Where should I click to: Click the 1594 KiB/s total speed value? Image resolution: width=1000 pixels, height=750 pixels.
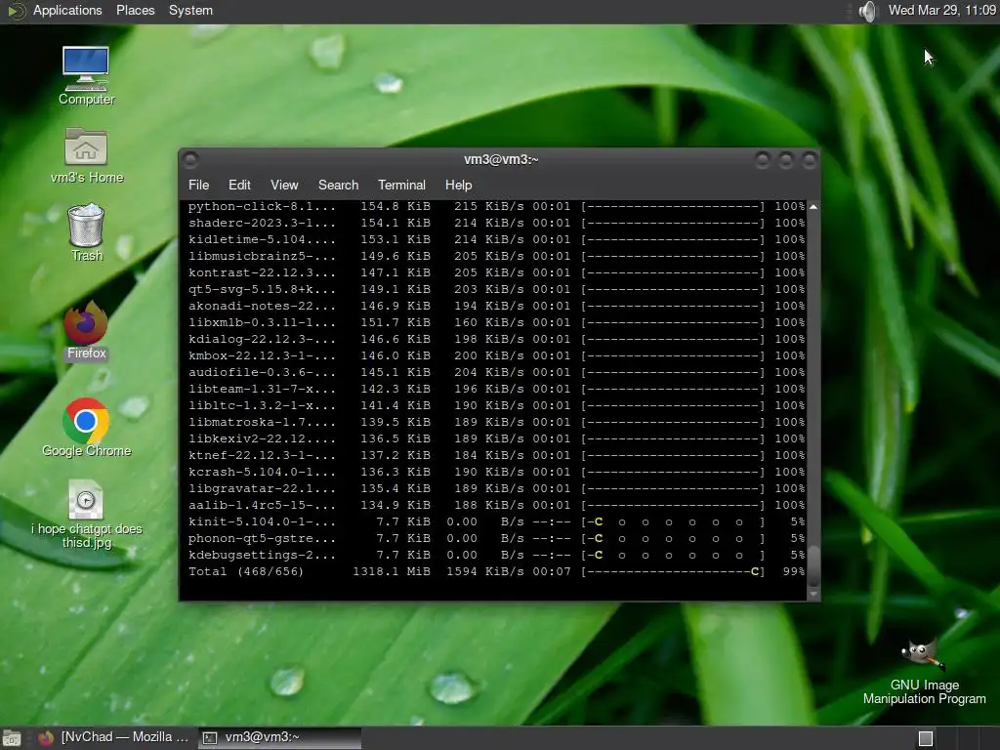tap(484, 571)
